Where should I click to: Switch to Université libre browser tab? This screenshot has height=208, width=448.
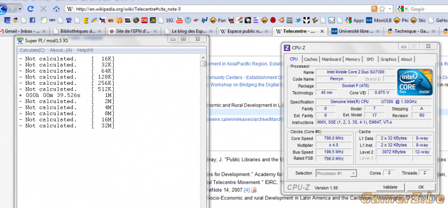coord(355,31)
